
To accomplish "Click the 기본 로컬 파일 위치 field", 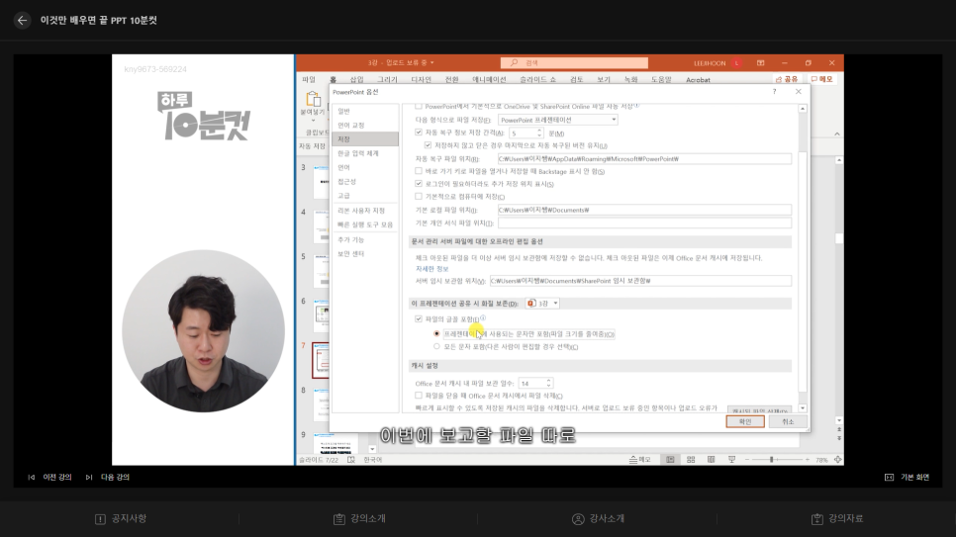I will coord(644,210).
